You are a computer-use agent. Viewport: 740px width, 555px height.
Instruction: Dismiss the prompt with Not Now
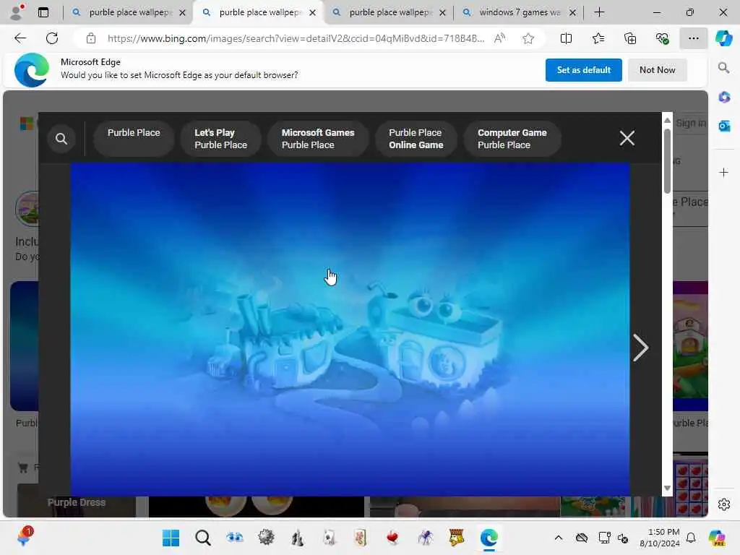point(658,70)
